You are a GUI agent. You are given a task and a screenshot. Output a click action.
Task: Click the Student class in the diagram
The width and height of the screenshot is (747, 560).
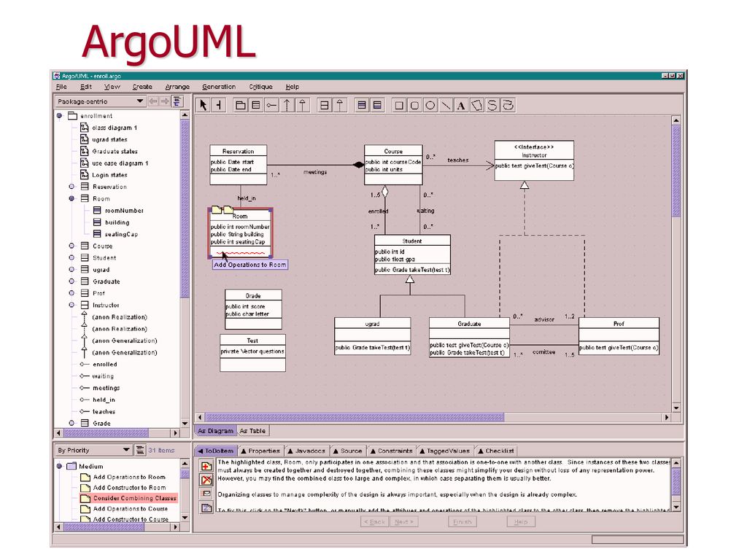point(412,254)
